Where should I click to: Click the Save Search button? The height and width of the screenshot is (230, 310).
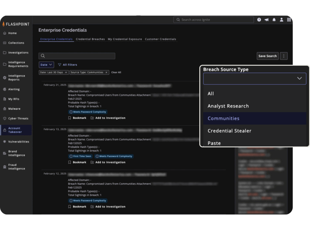(268, 56)
